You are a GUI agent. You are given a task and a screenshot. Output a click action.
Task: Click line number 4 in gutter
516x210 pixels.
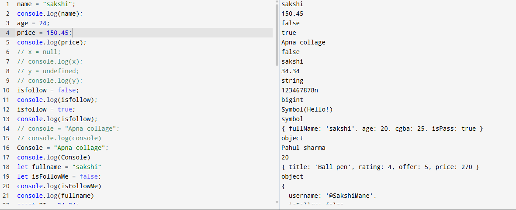click(x=7, y=33)
